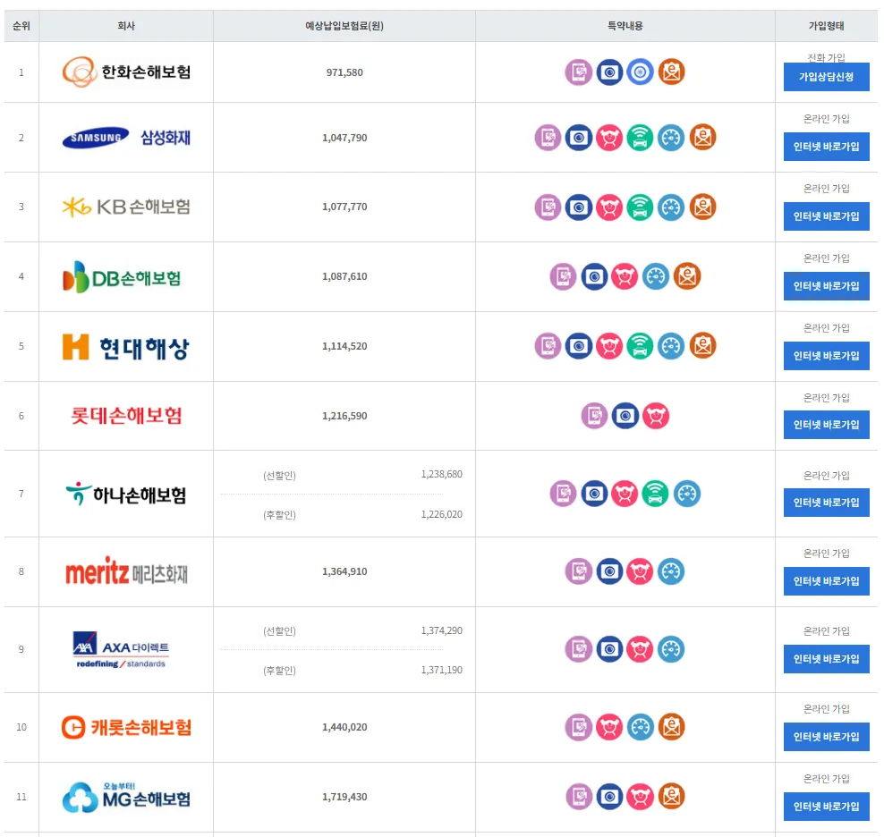Click the e-mail policy icon in DB손해보험 row
This screenshot has width=884, height=837.
pos(687,276)
